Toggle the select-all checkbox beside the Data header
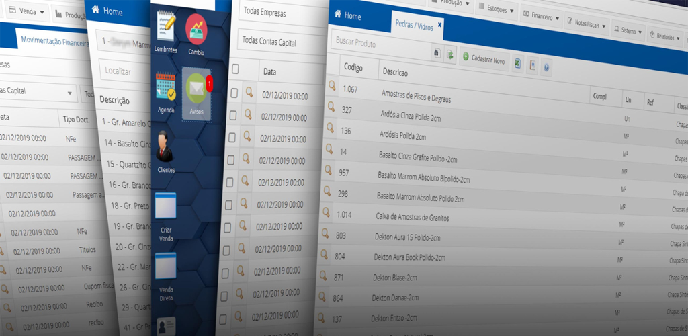This screenshot has width=688, height=336. point(236,69)
